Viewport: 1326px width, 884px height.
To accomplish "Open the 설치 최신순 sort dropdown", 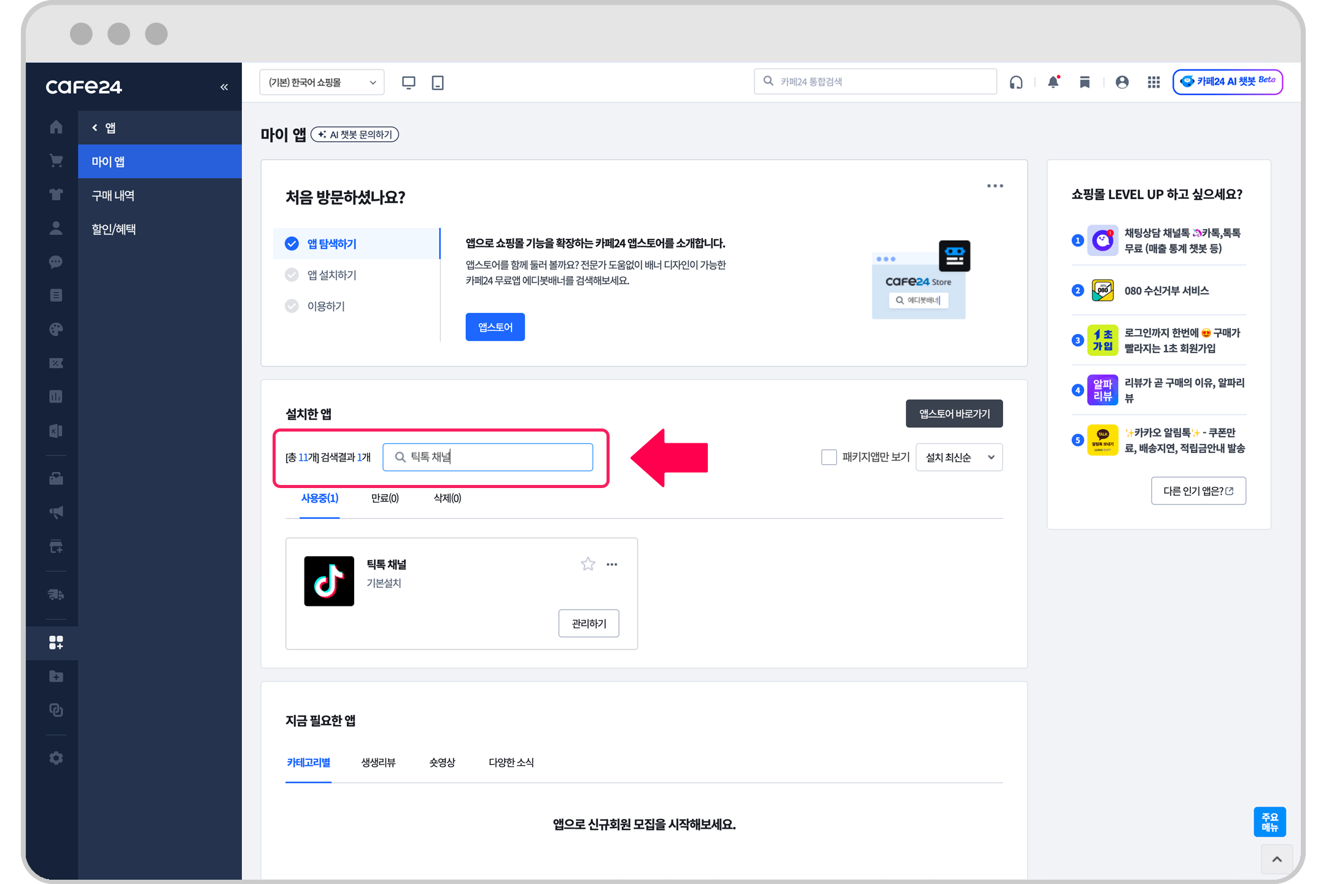I will [959, 457].
